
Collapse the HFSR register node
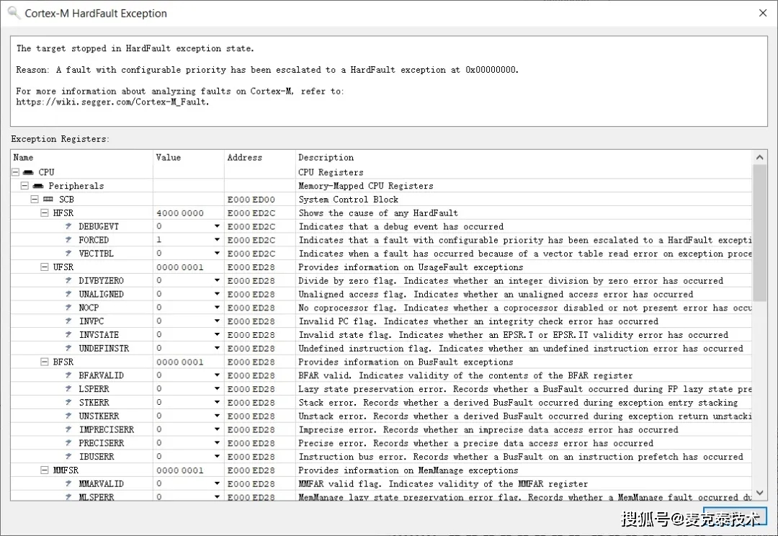[45, 213]
